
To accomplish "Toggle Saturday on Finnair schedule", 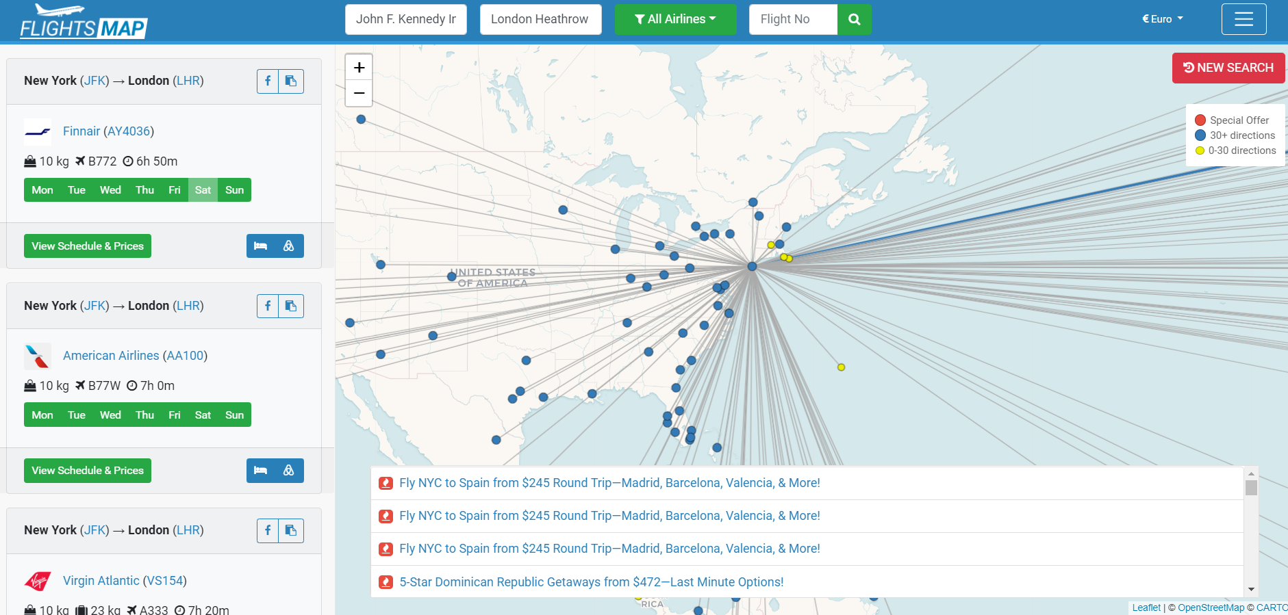I will coord(203,190).
